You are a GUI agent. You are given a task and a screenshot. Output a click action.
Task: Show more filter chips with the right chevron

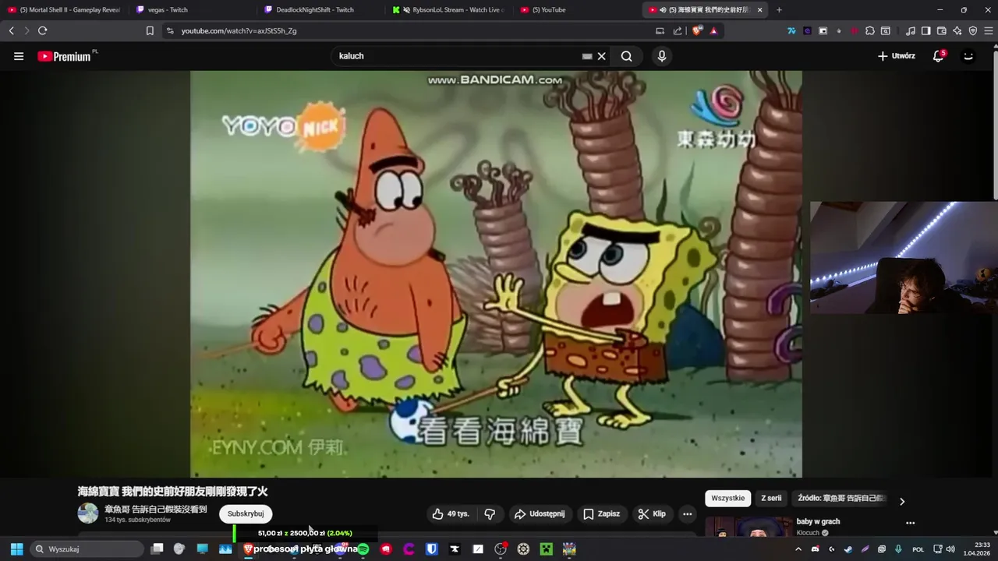click(902, 501)
